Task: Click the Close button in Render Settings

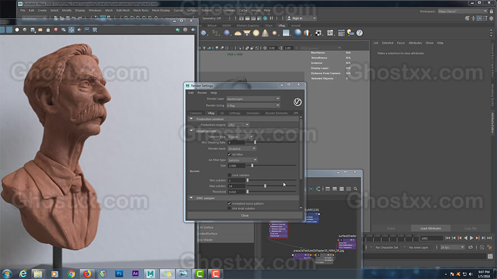Action: tap(245, 215)
